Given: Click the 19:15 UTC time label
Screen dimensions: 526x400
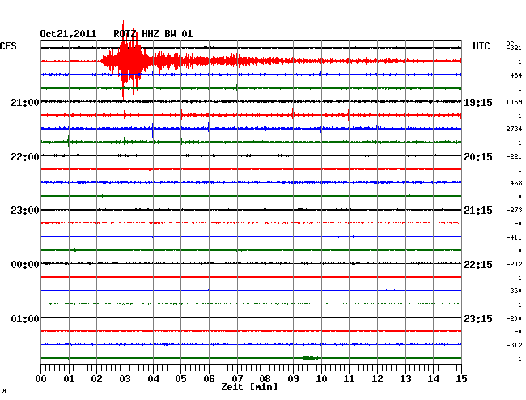Looking at the screenshot, I should click(x=478, y=103).
